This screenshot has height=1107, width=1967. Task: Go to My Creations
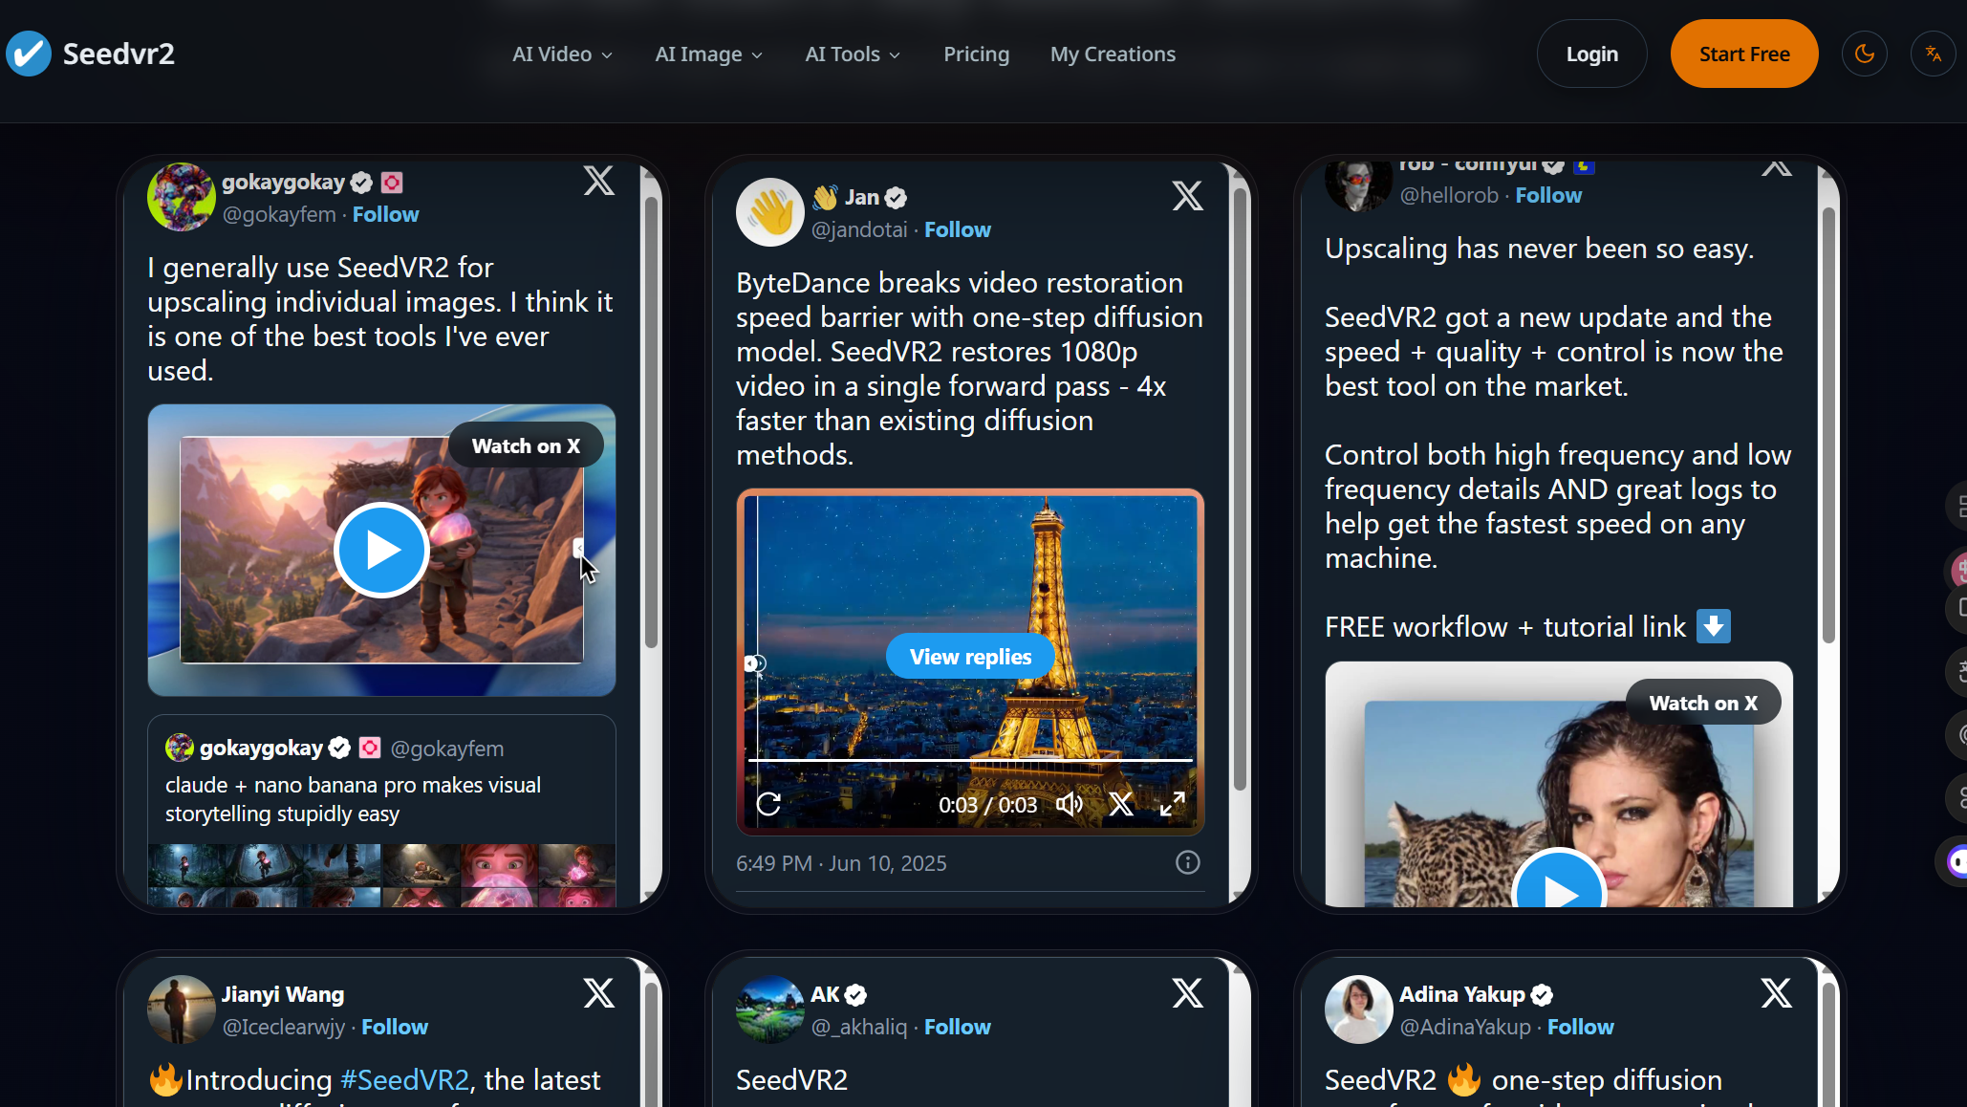click(1113, 54)
